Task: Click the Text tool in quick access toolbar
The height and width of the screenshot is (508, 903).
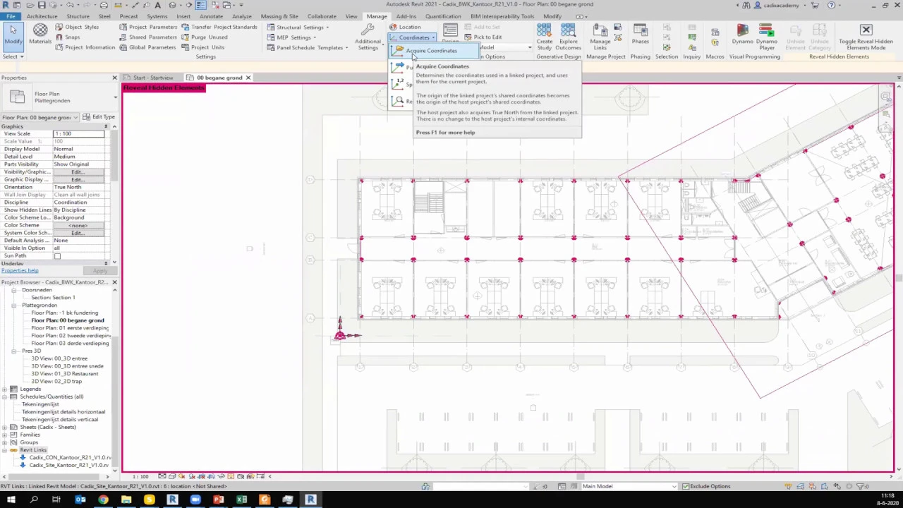Action: tap(158, 5)
